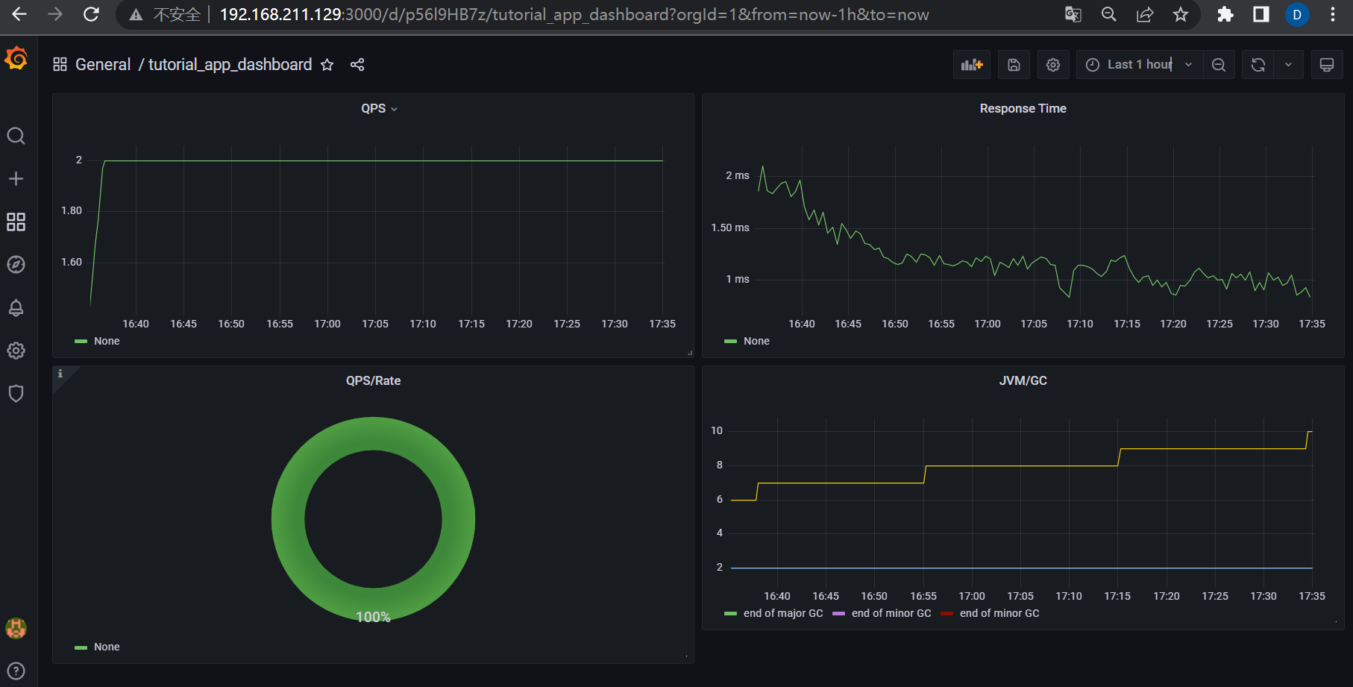Cycle view mode with the monitor icon
The image size is (1353, 687).
(x=1327, y=65)
